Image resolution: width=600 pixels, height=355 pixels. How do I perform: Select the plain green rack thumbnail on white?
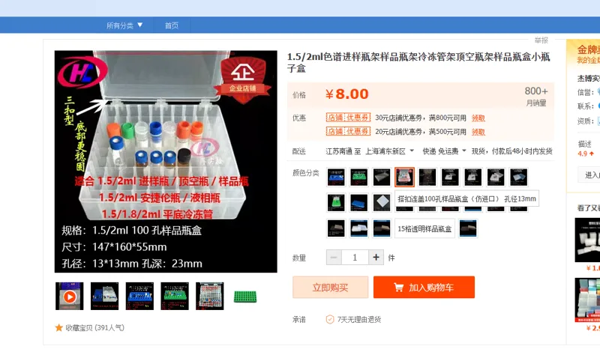pos(245,297)
